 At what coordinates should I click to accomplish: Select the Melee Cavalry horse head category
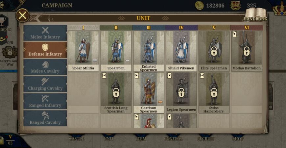pyautogui.click(x=45, y=67)
